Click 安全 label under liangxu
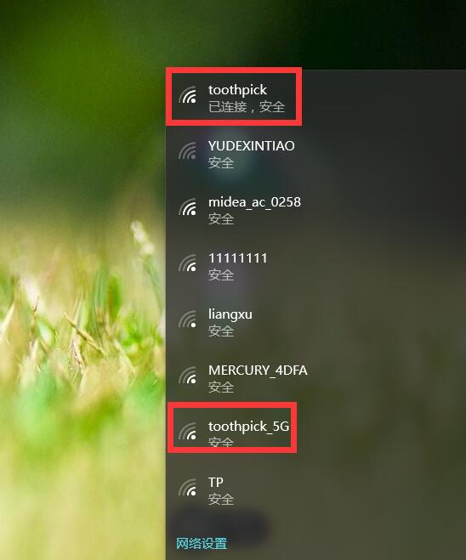466x560 pixels. pos(221,331)
